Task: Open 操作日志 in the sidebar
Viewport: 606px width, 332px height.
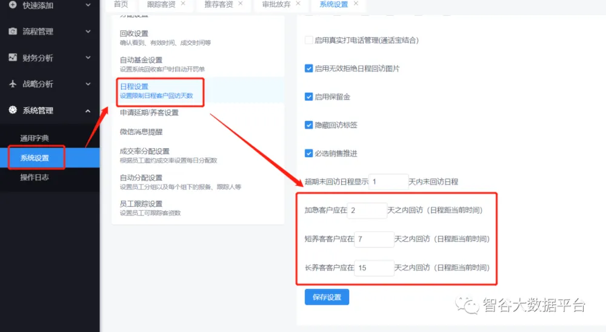Action: point(35,177)
